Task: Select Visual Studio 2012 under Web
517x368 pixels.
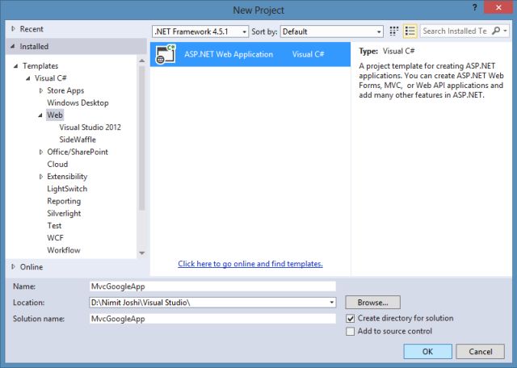Action: (90, 128)
